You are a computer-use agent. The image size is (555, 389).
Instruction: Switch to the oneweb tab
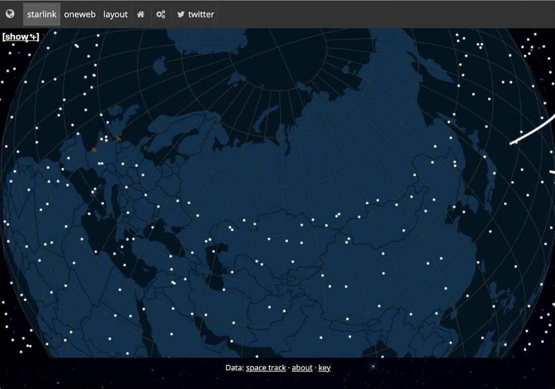[x=80, y=14]
